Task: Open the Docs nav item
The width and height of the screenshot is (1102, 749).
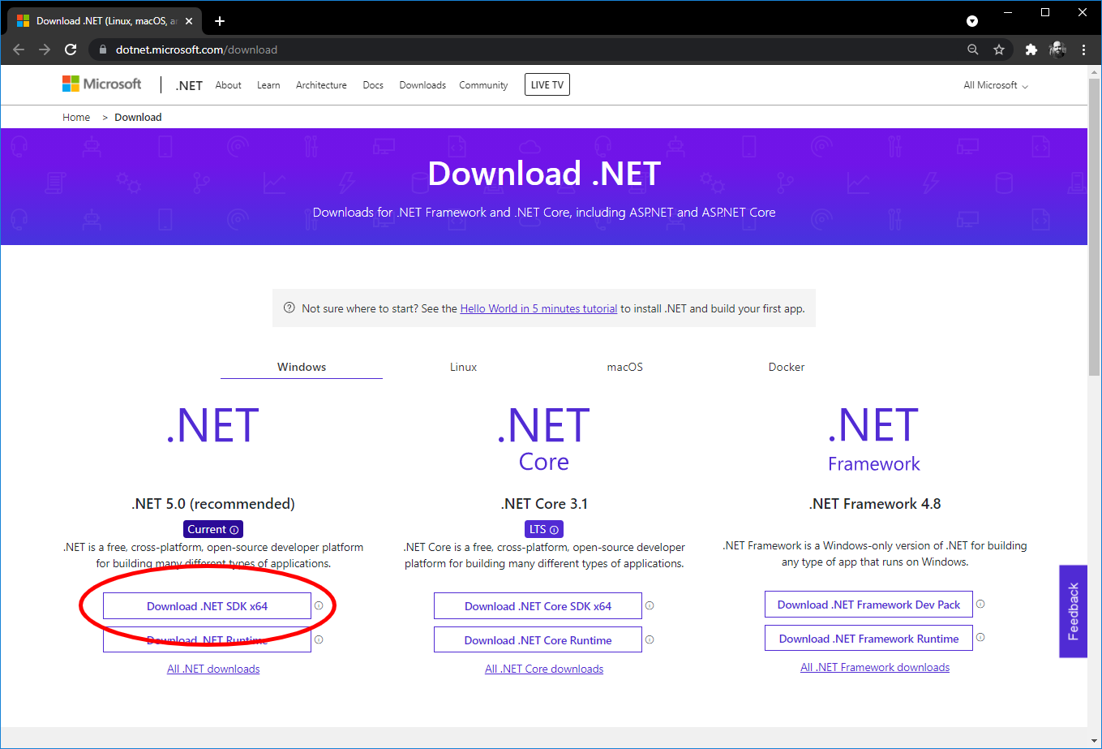Action: pyautogui.click(x=373, y=85)
